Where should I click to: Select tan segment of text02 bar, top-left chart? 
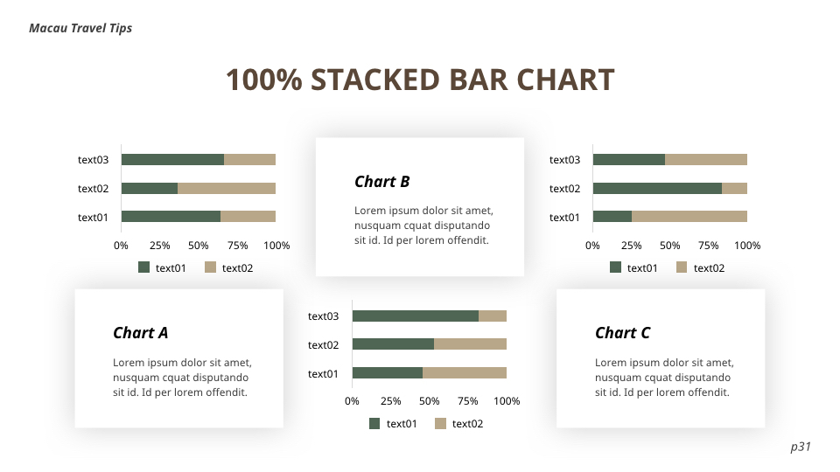click(x=227, y=188)
